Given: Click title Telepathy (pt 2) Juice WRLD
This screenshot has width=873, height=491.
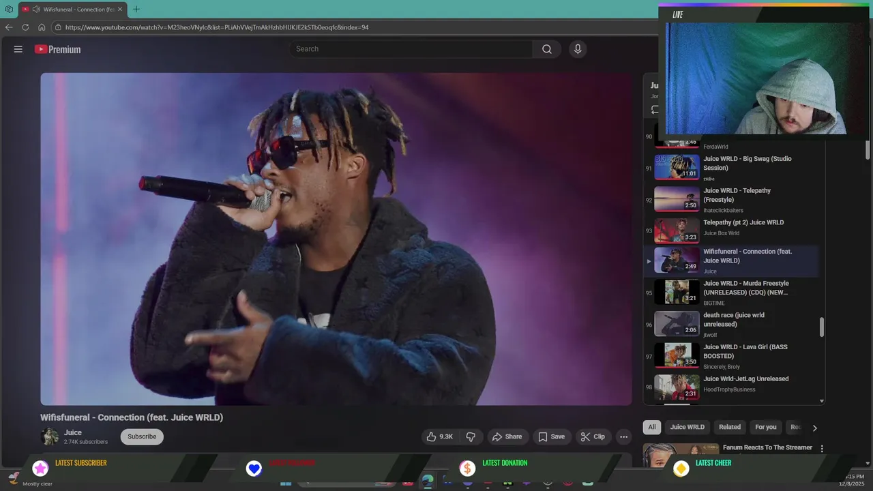Looking at the screenshot, I should 743,222.
